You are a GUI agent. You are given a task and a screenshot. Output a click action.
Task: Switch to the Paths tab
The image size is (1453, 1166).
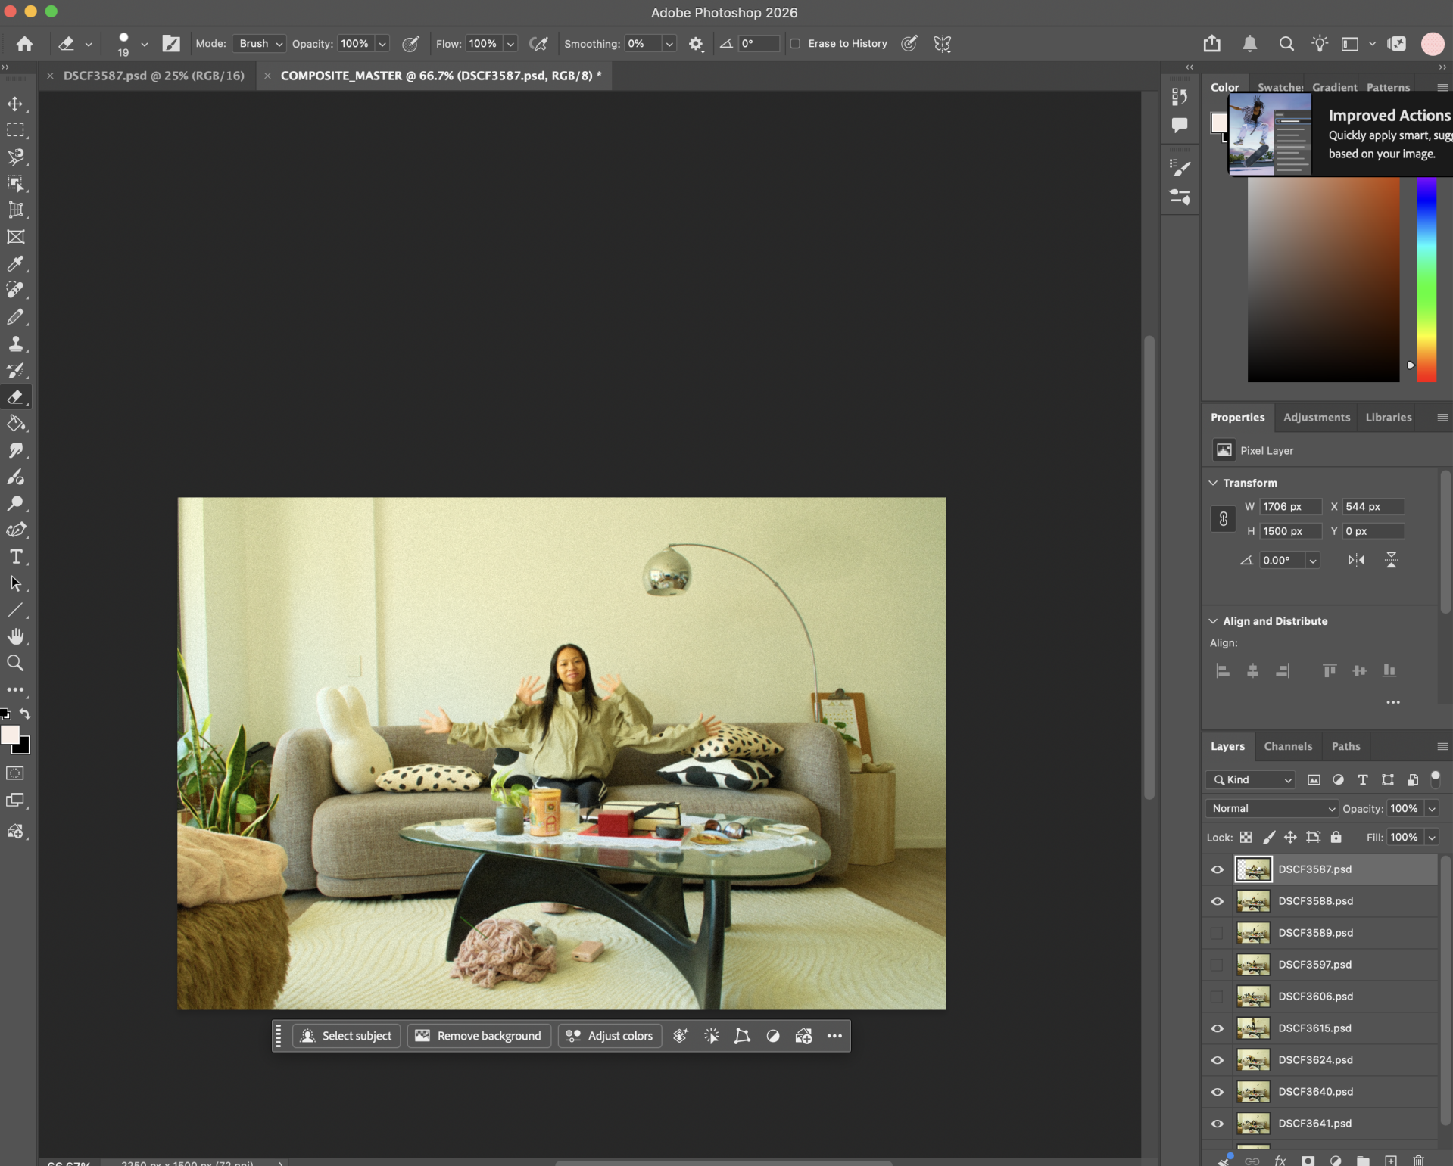(1345, 746)
